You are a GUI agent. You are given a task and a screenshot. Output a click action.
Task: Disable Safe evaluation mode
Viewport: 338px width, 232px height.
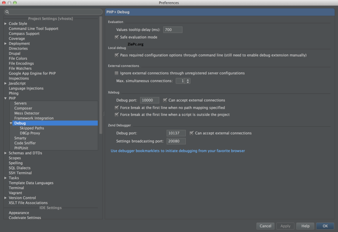click(117, 37)
